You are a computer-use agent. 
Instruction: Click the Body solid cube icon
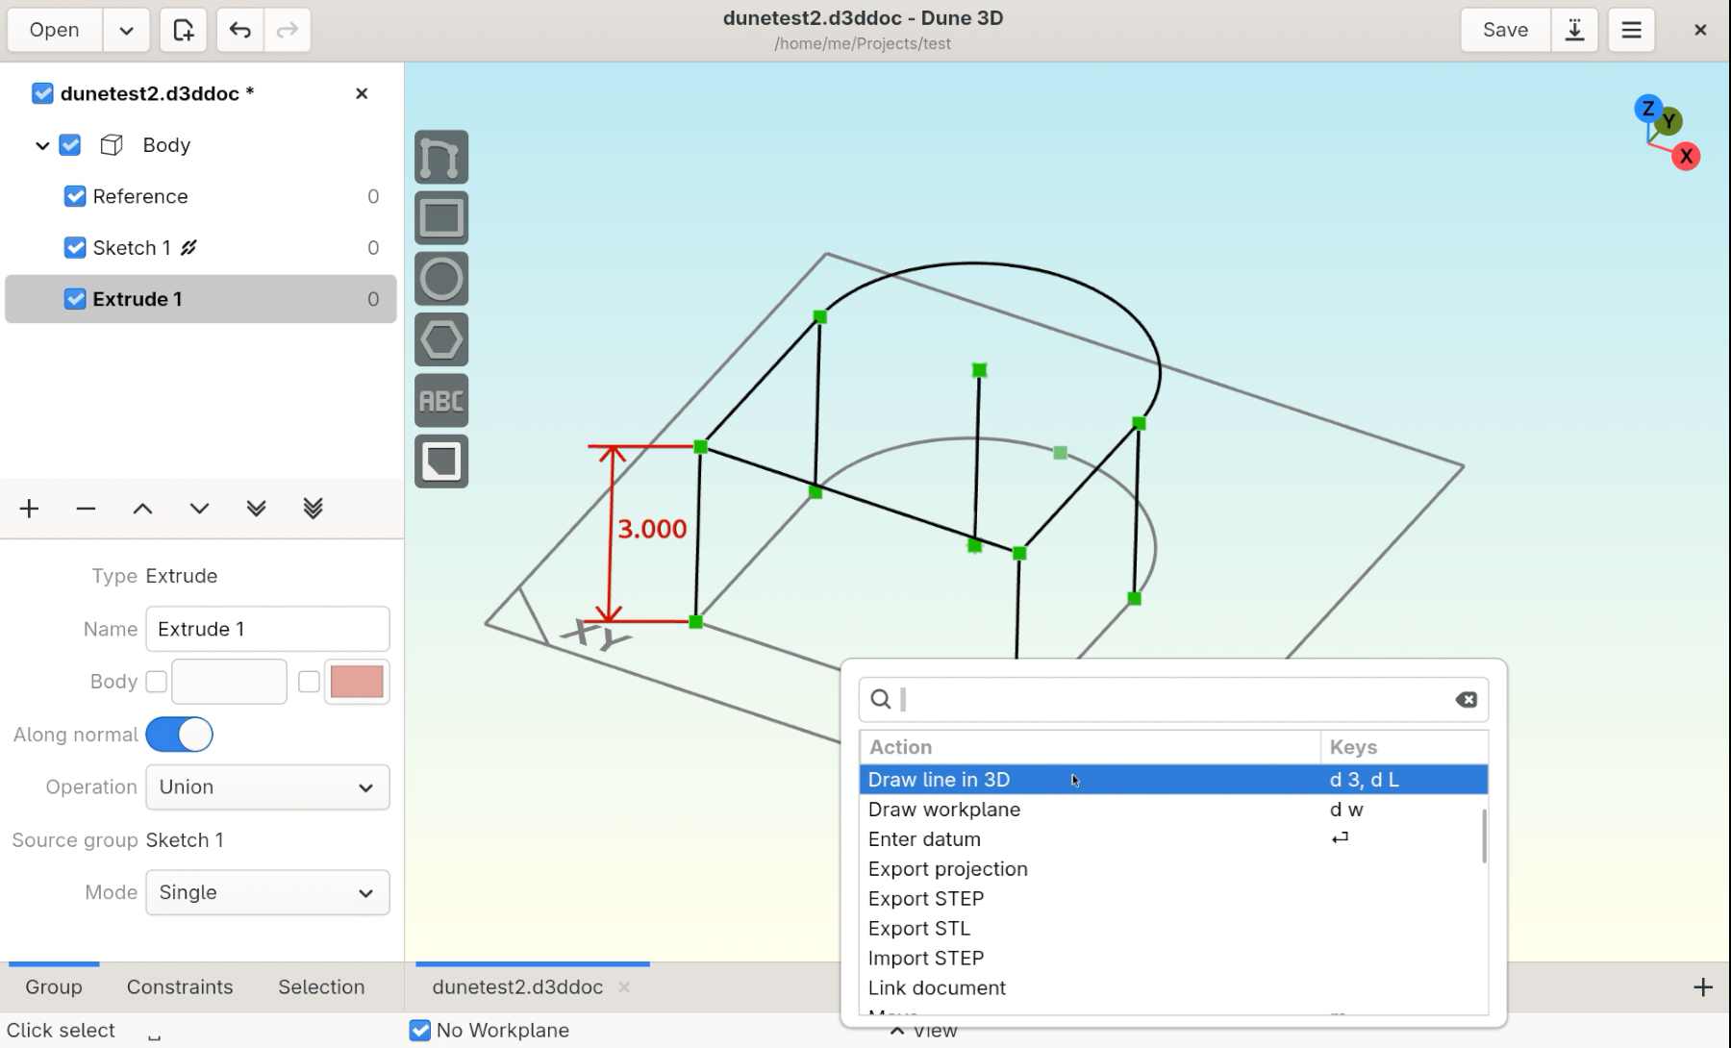[112, 145]
